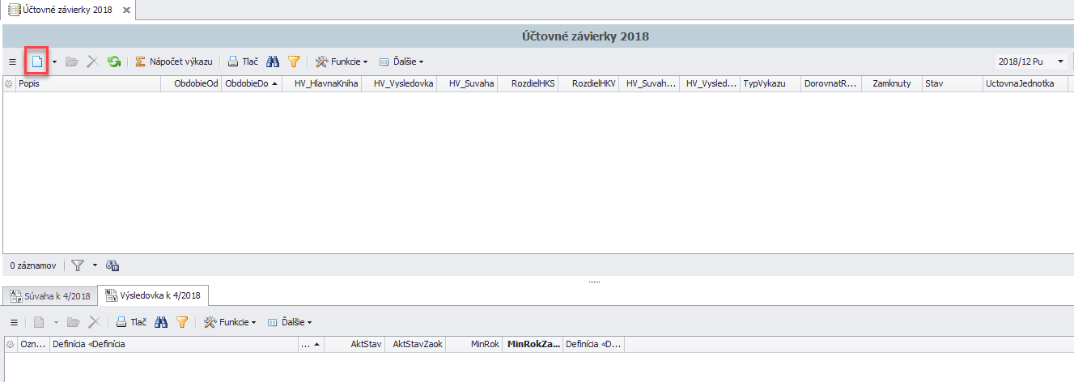
Task: Click the orange filter funnel in top toolbar
Action: pos(294,62)
